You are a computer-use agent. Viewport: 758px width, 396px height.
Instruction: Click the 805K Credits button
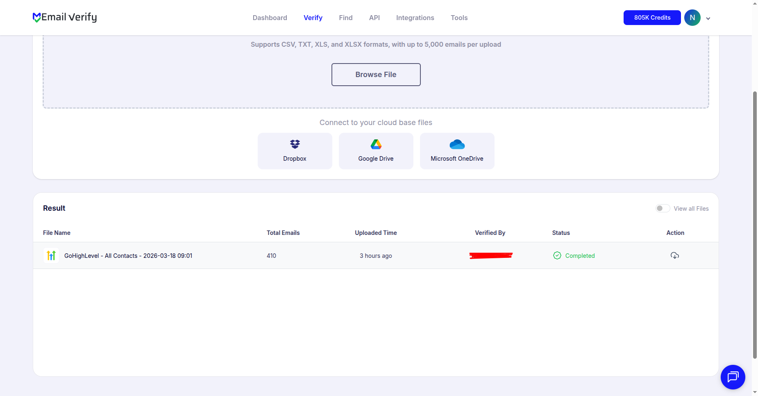click(x=652, y=18)
